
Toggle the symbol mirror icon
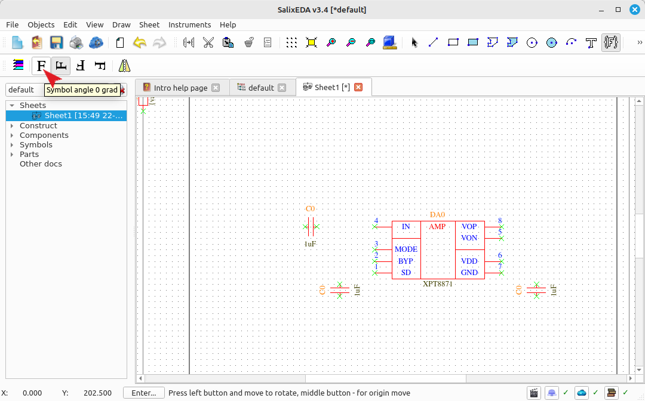pos(124,66)
